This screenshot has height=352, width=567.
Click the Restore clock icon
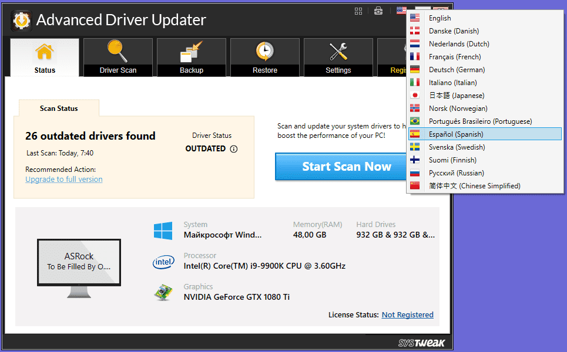[x=264, y=51]
